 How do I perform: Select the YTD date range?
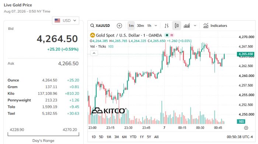133,137
